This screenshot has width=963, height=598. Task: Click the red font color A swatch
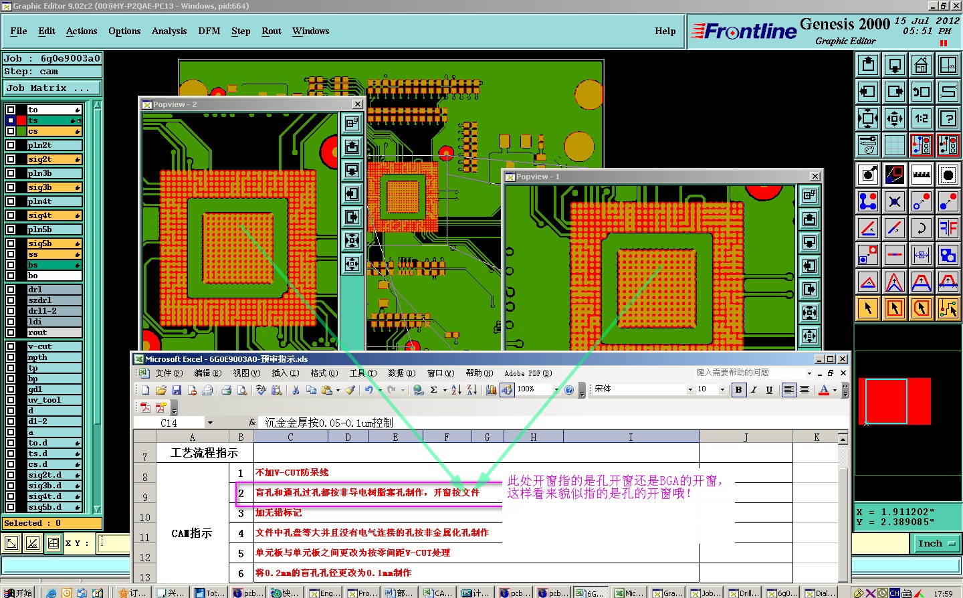[824, 390]
